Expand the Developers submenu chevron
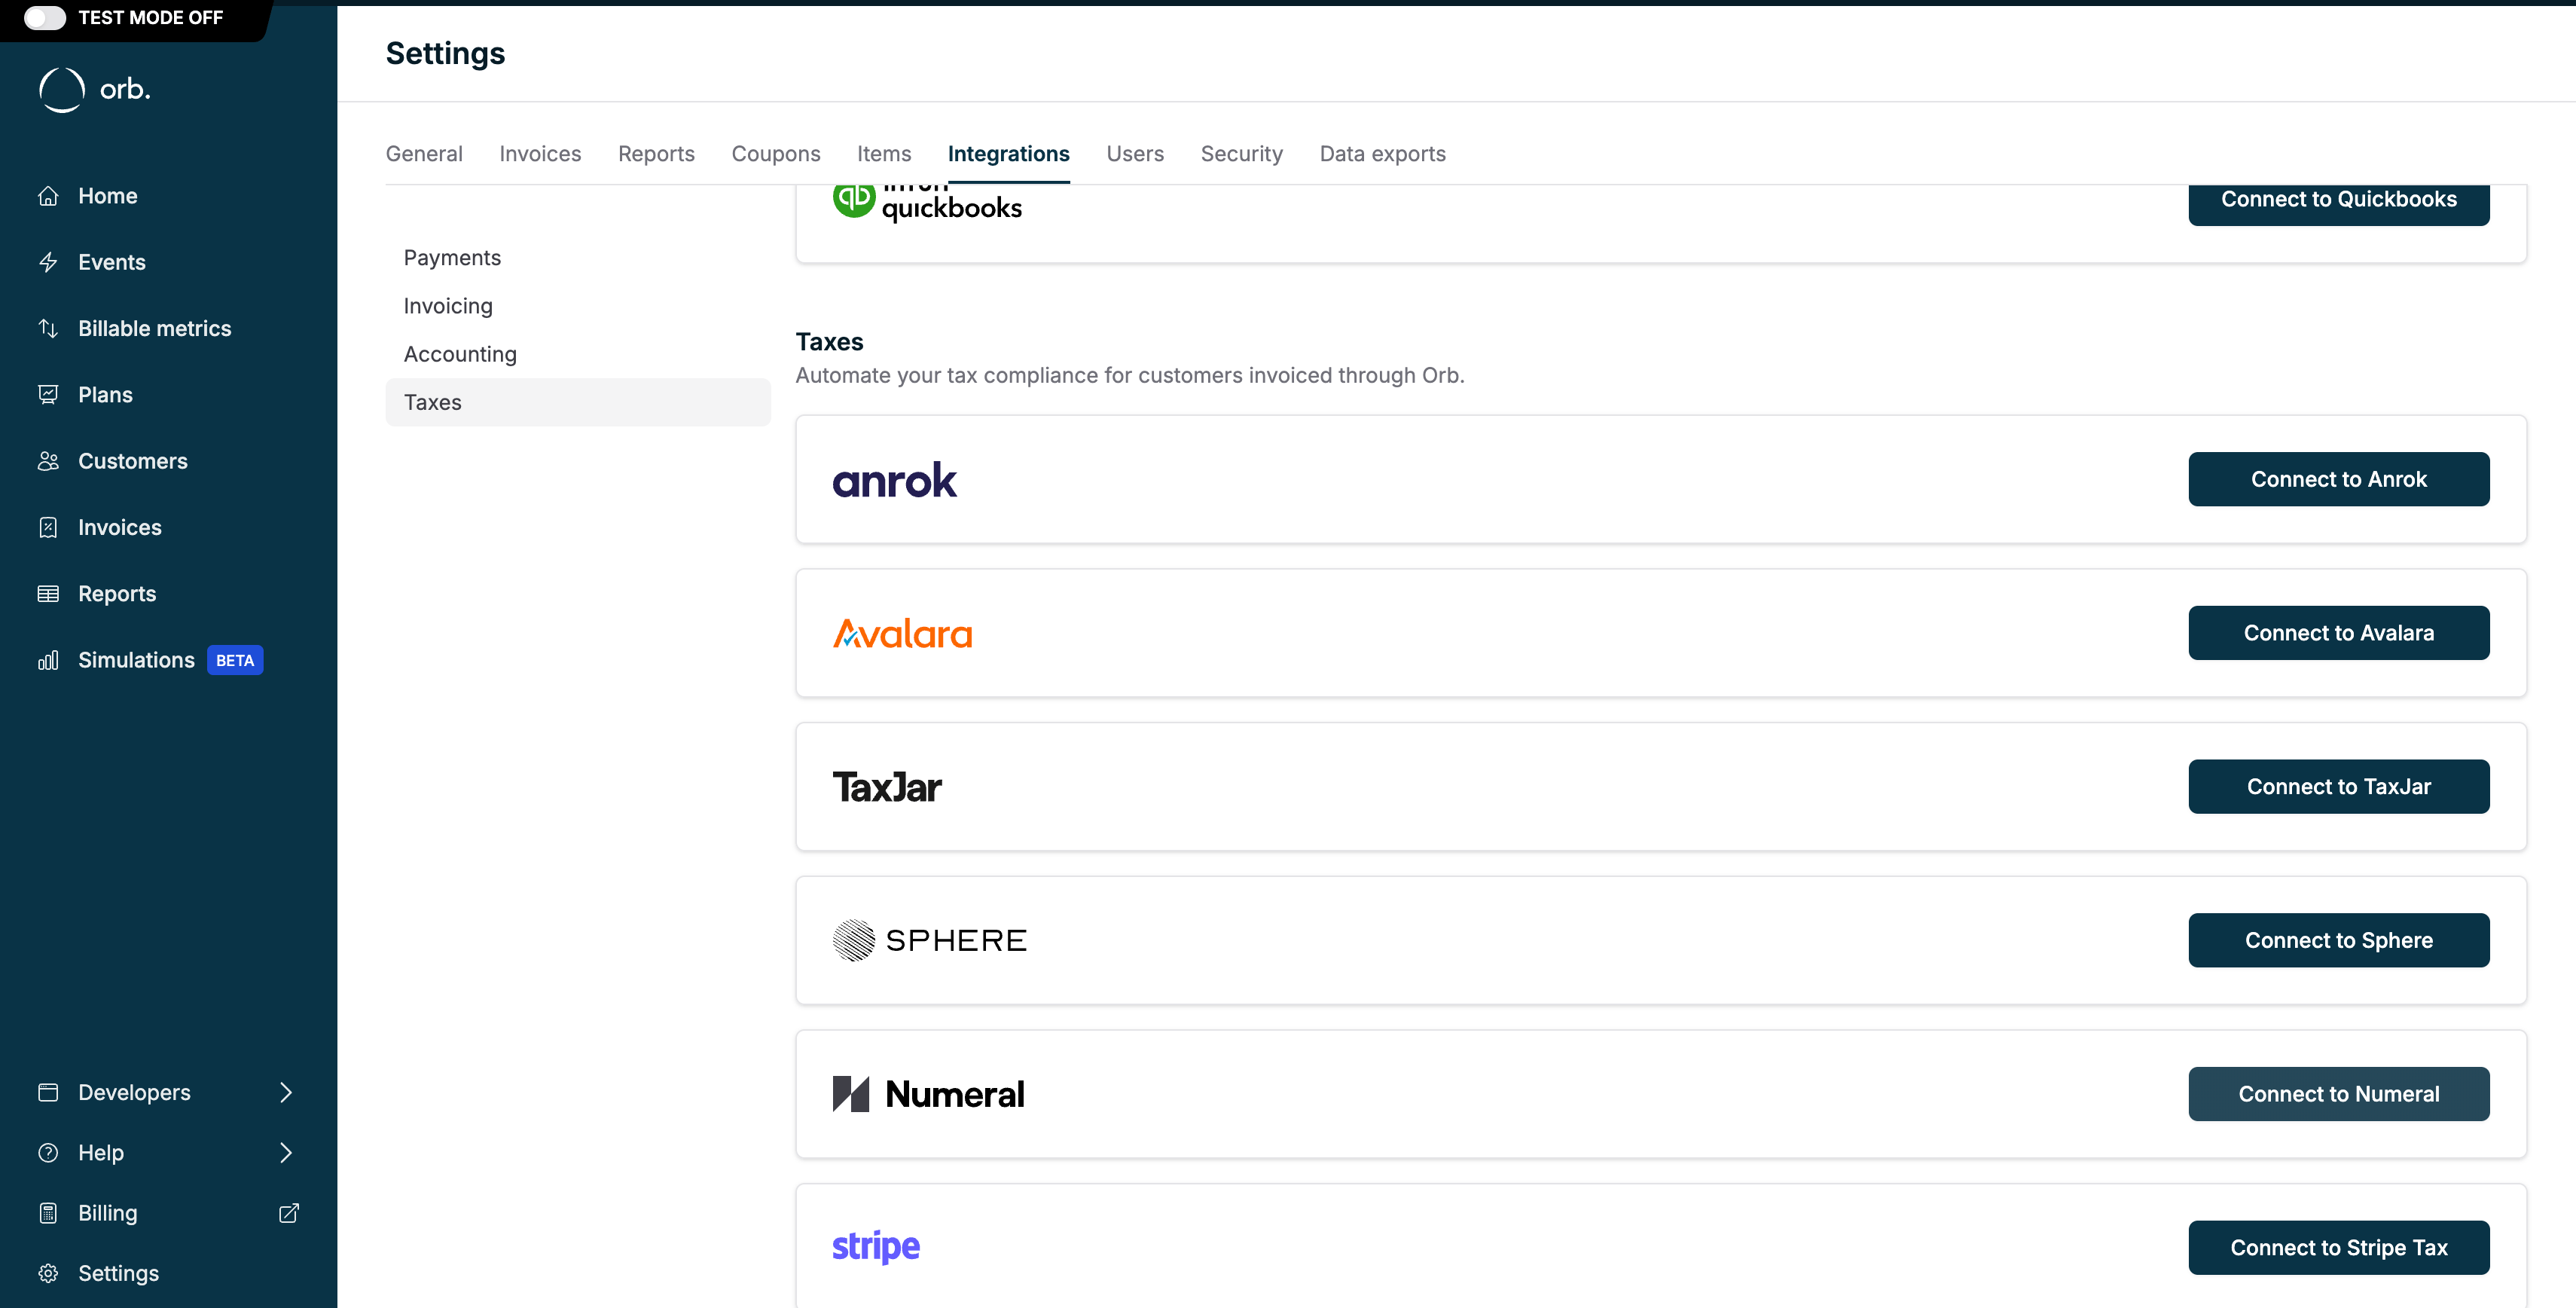 point(286,1092)
